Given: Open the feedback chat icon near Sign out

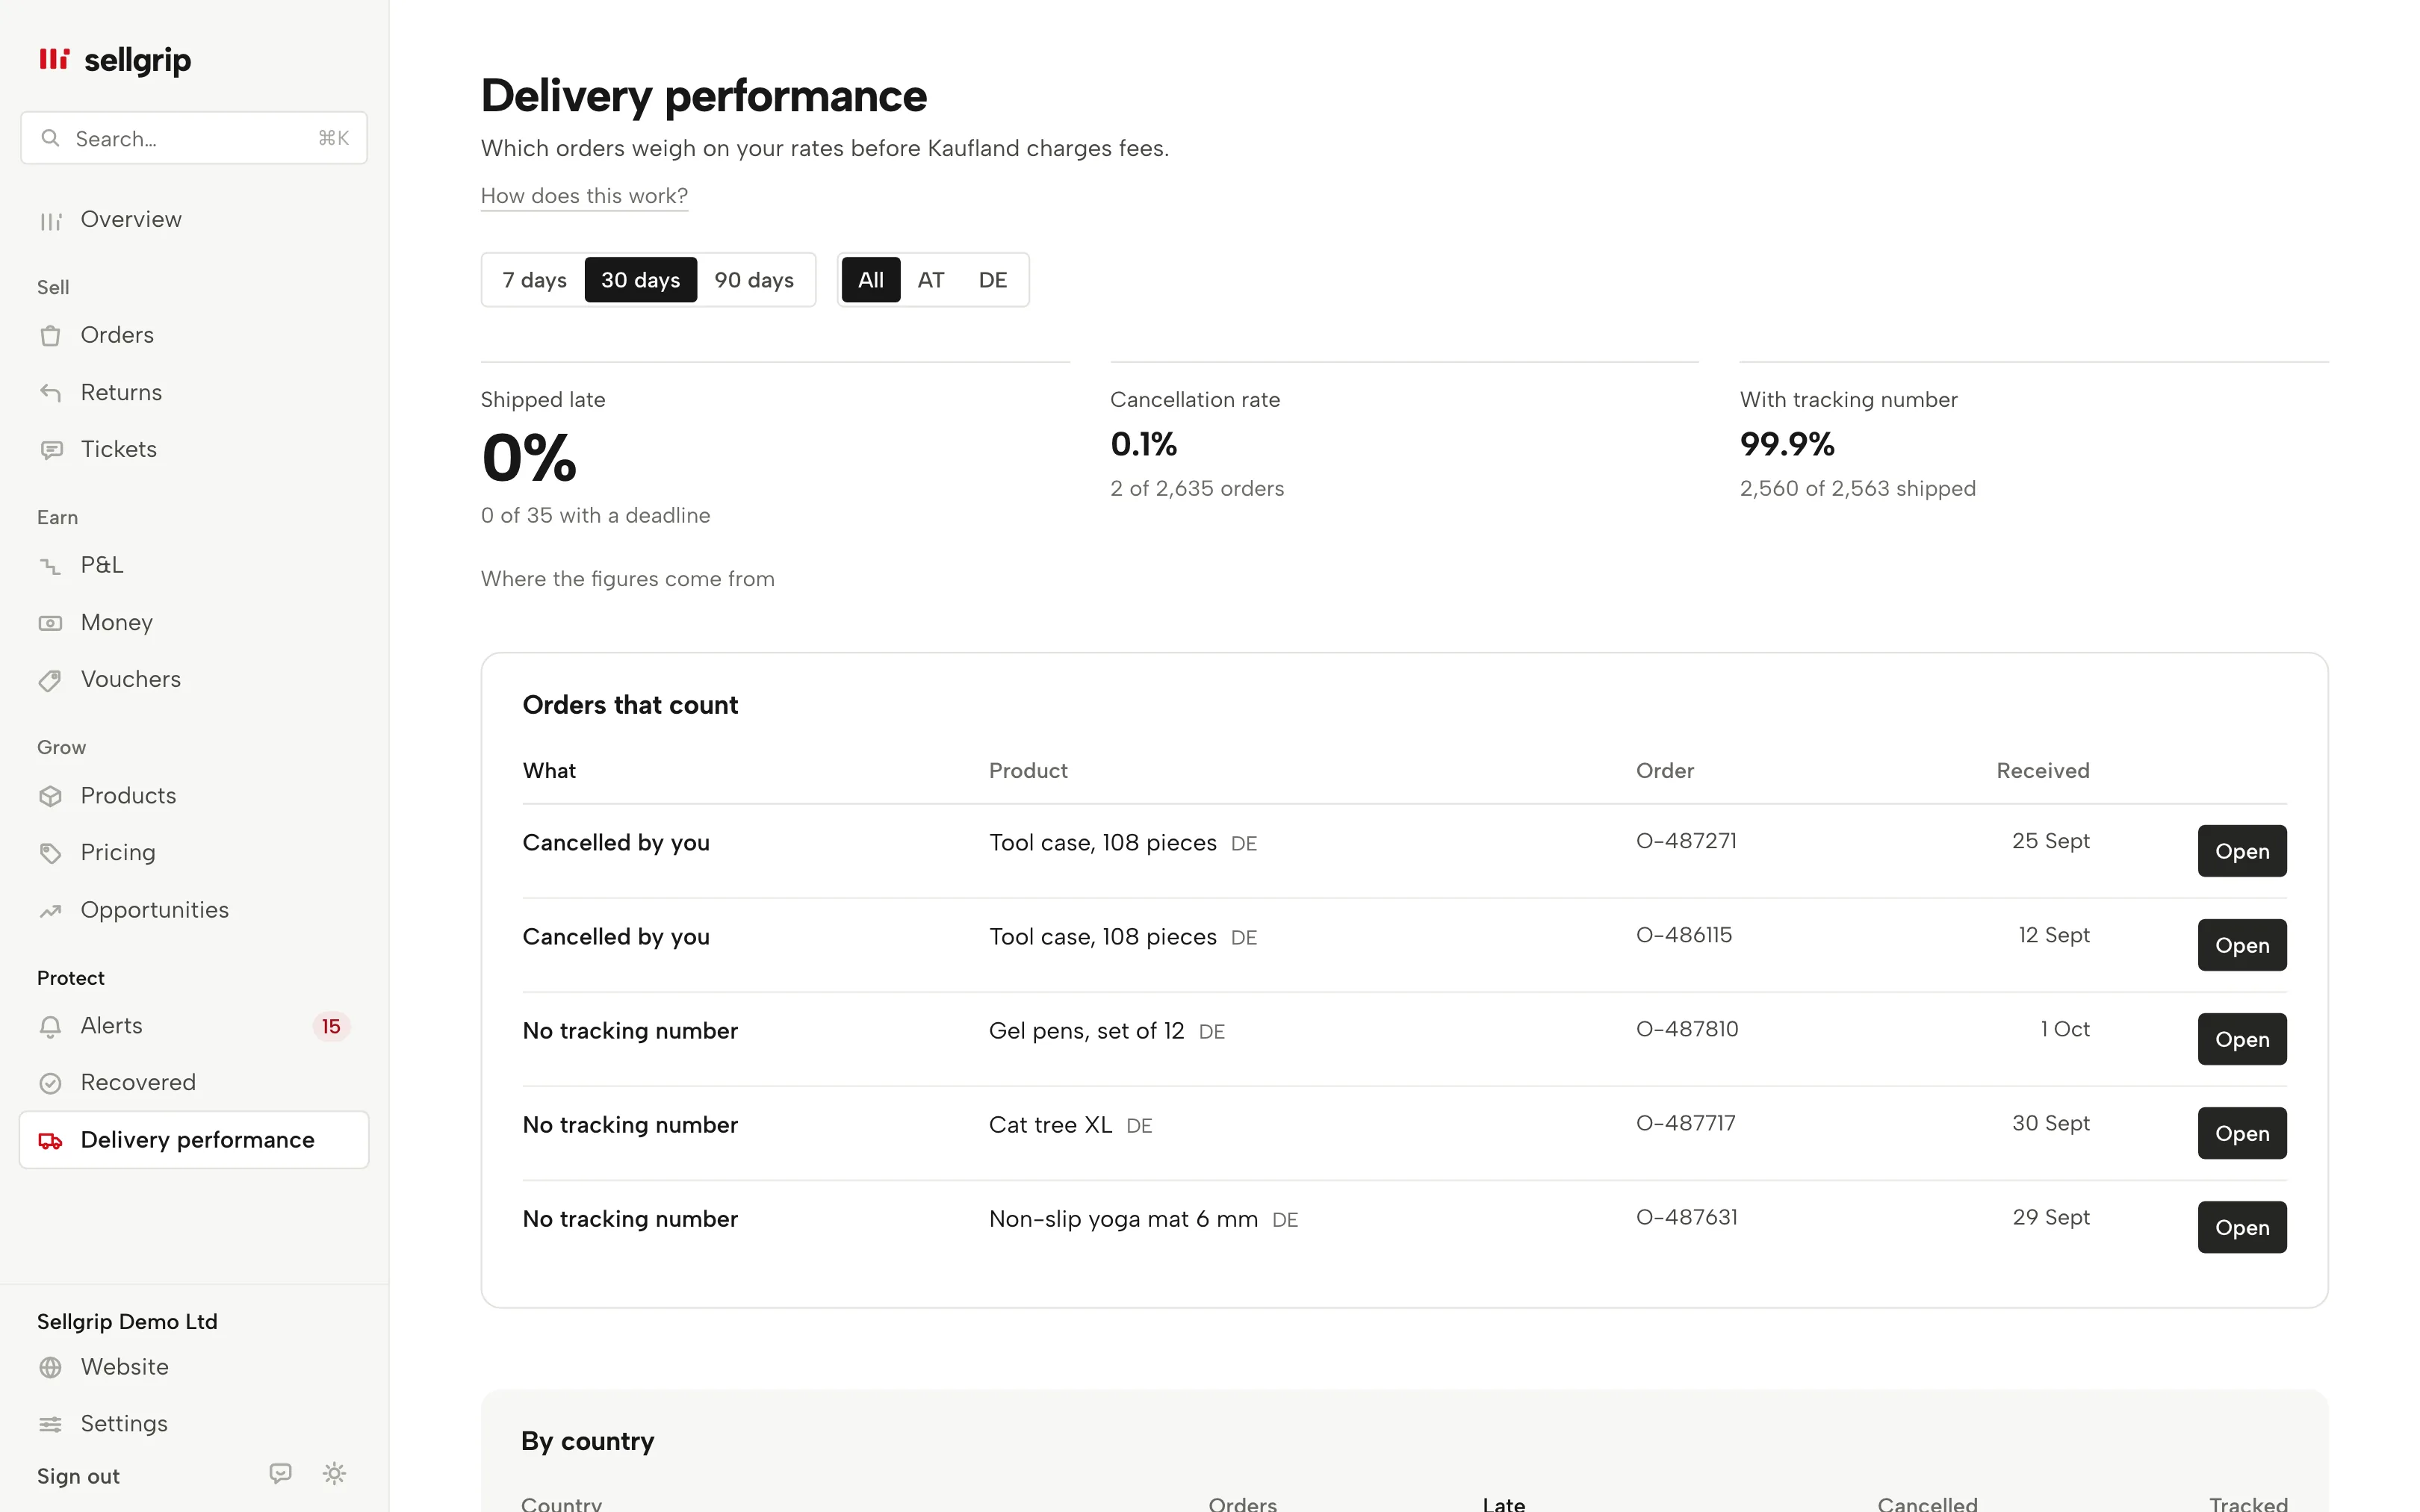Looking at the screenshot, I should 281,1473.
